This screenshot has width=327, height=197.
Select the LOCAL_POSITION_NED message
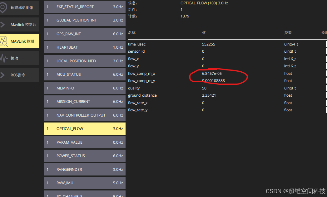point(85,61)
